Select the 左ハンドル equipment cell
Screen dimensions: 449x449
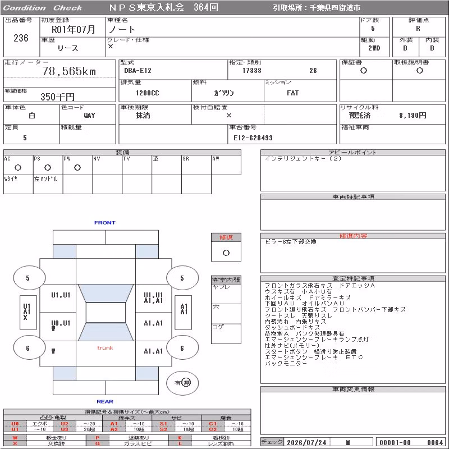pyautogui.click(x=48, y=185)
